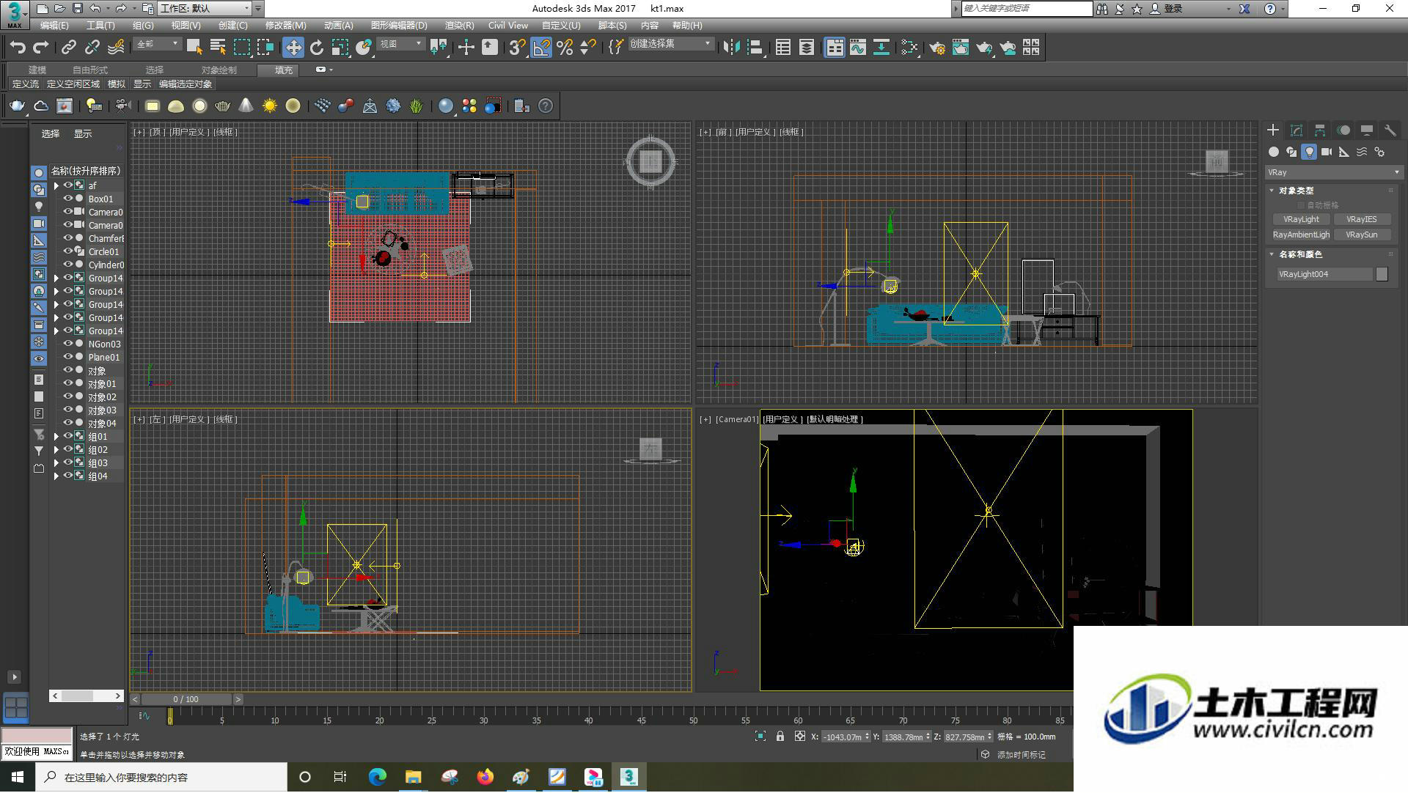This screenshot has width=1408, height=793.
Task: Click the sun light icon in toolbar
Action: click(x=270, y=106)
